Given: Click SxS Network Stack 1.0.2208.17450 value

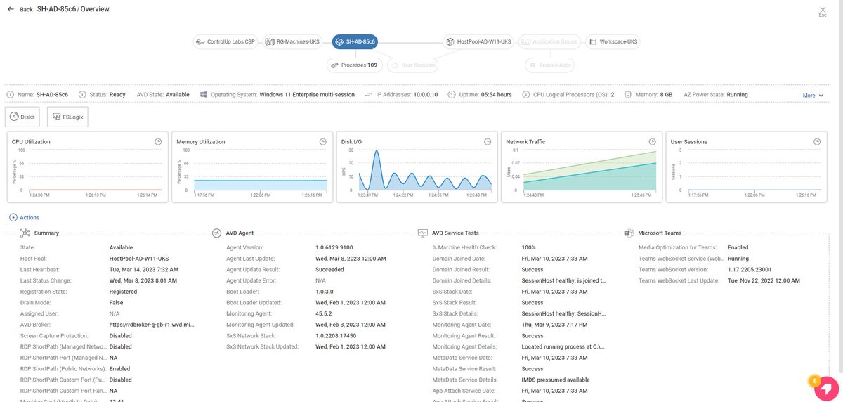Looking at the screenshot, I should click(x=336, y=336).
